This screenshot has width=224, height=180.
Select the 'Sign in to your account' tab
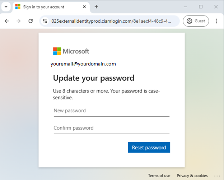click(x=43, y=7)
